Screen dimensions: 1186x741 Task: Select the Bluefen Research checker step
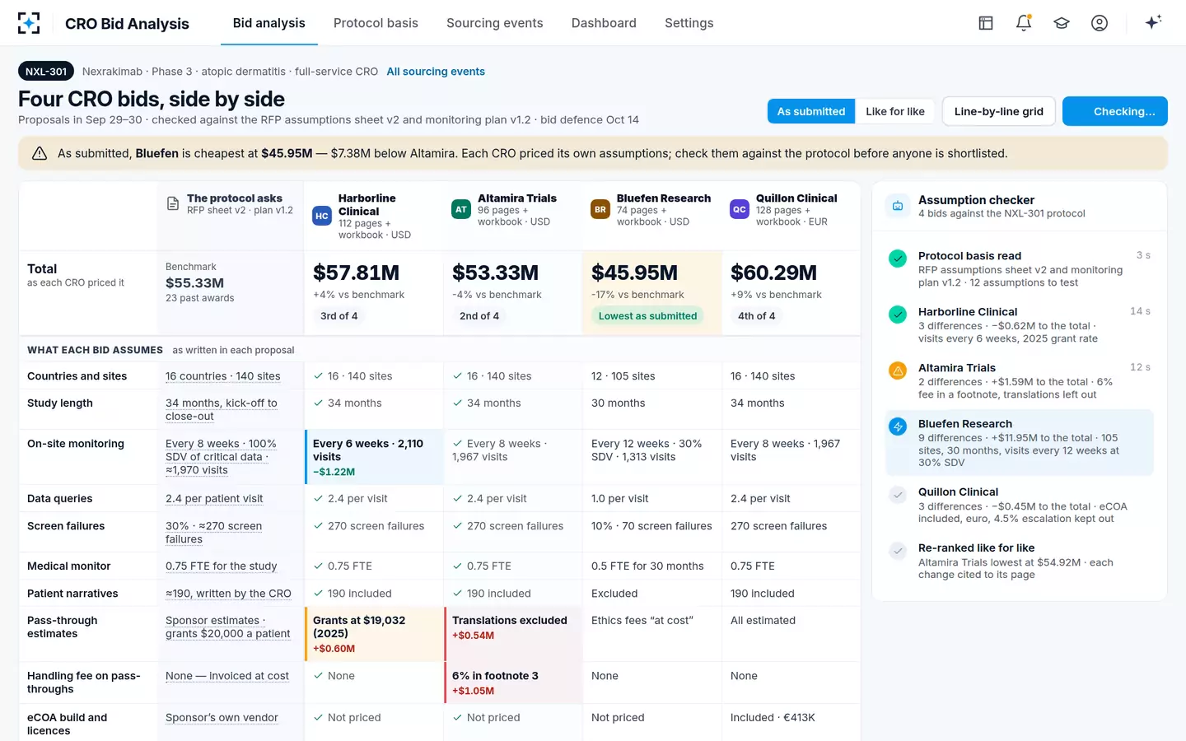pos(1020,443)
